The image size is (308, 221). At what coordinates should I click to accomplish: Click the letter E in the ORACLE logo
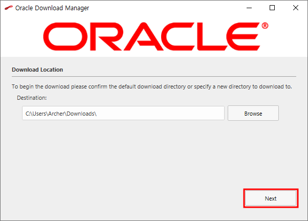[243, 36]
